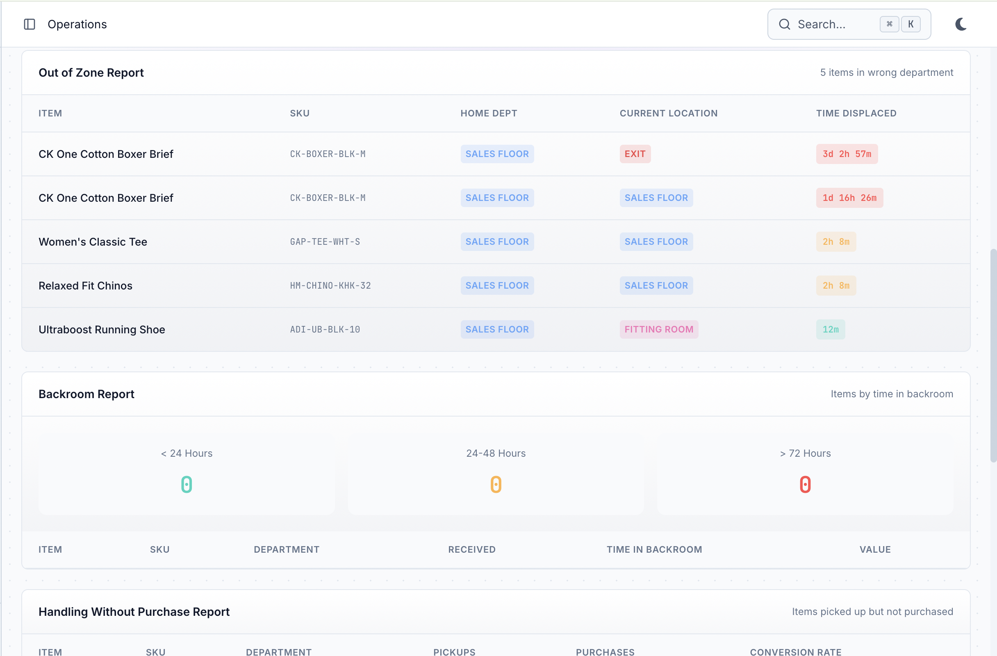Click the Items picked up but not purchased link
Image resolution: width=997 pixels, height=656 pixels.
click(x=873, y=612)
